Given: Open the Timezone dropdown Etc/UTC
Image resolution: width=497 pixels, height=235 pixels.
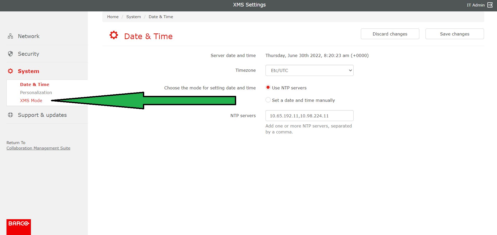Looking at the screenshot, I should coord(309,70).
